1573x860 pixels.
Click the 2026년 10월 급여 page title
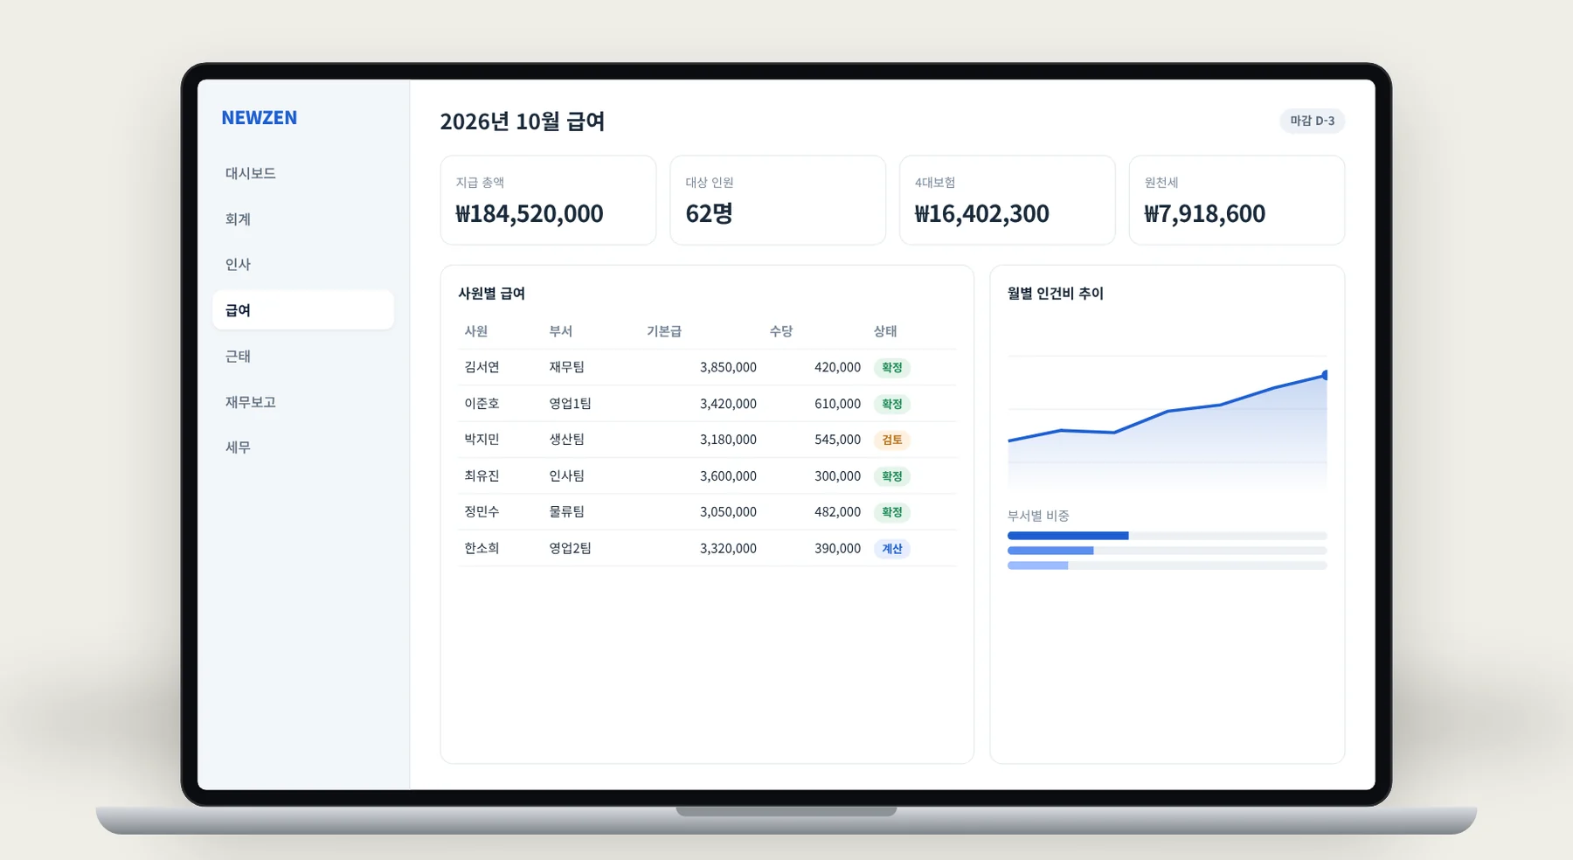click(523, 121)
